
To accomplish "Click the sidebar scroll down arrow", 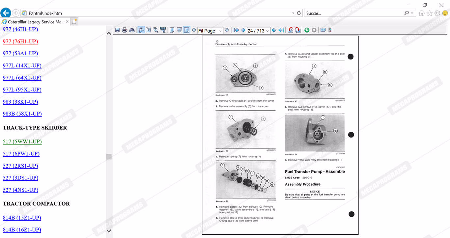I will click(109, 231).
